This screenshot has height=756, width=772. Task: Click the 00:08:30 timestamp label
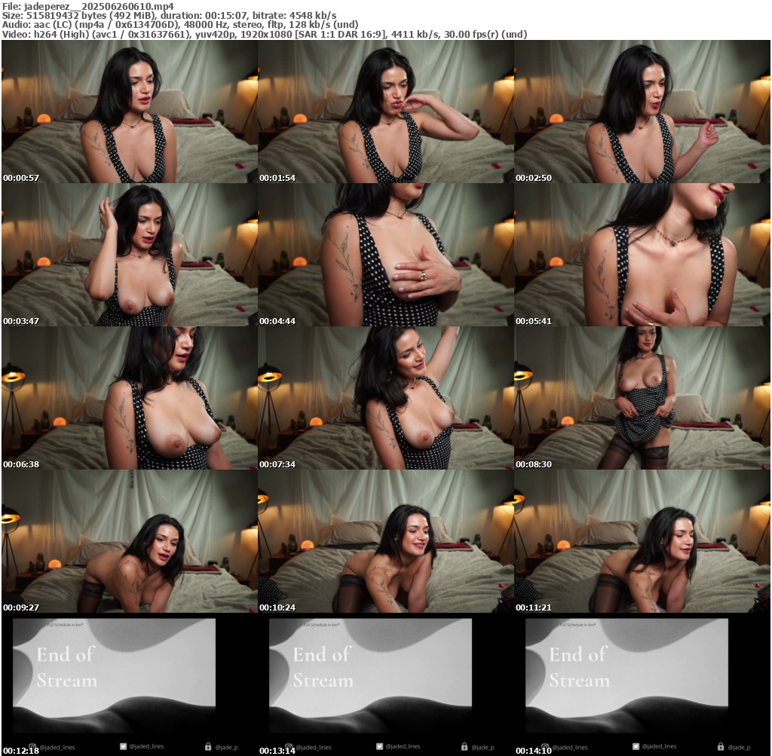534,464
